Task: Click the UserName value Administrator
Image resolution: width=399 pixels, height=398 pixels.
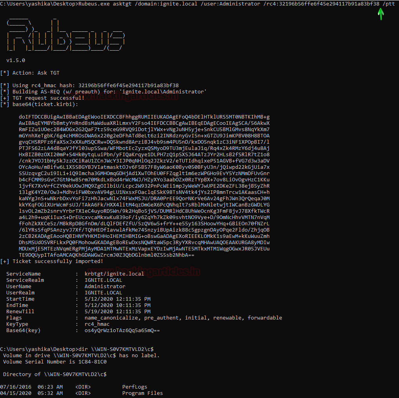Action: [x=105, y=287]
